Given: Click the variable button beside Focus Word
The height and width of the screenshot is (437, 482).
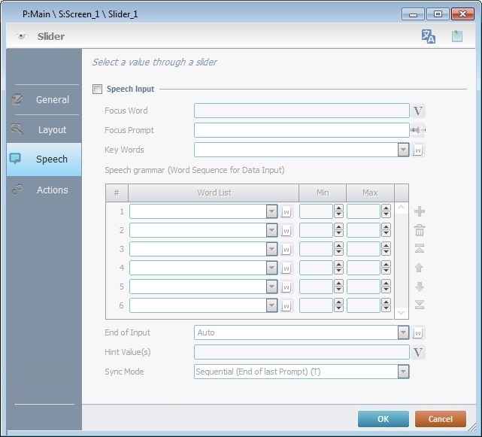Looking at the screenshot, I should pyautogui.click(x=419, y=111).
